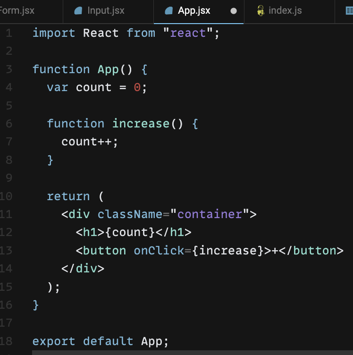Click the closing "</button>" tag
353x355 pixels.
click(311, 251)
